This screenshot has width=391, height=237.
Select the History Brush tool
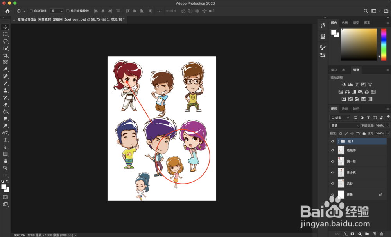5,97
